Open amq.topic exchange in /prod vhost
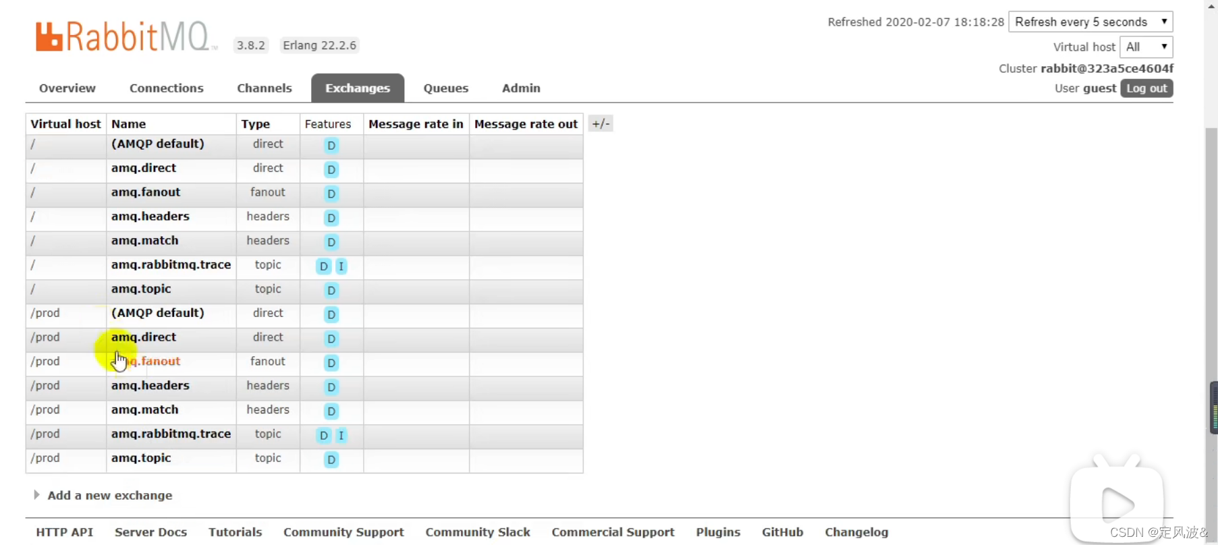This screenshot has width=1218, height=545. 141,459
